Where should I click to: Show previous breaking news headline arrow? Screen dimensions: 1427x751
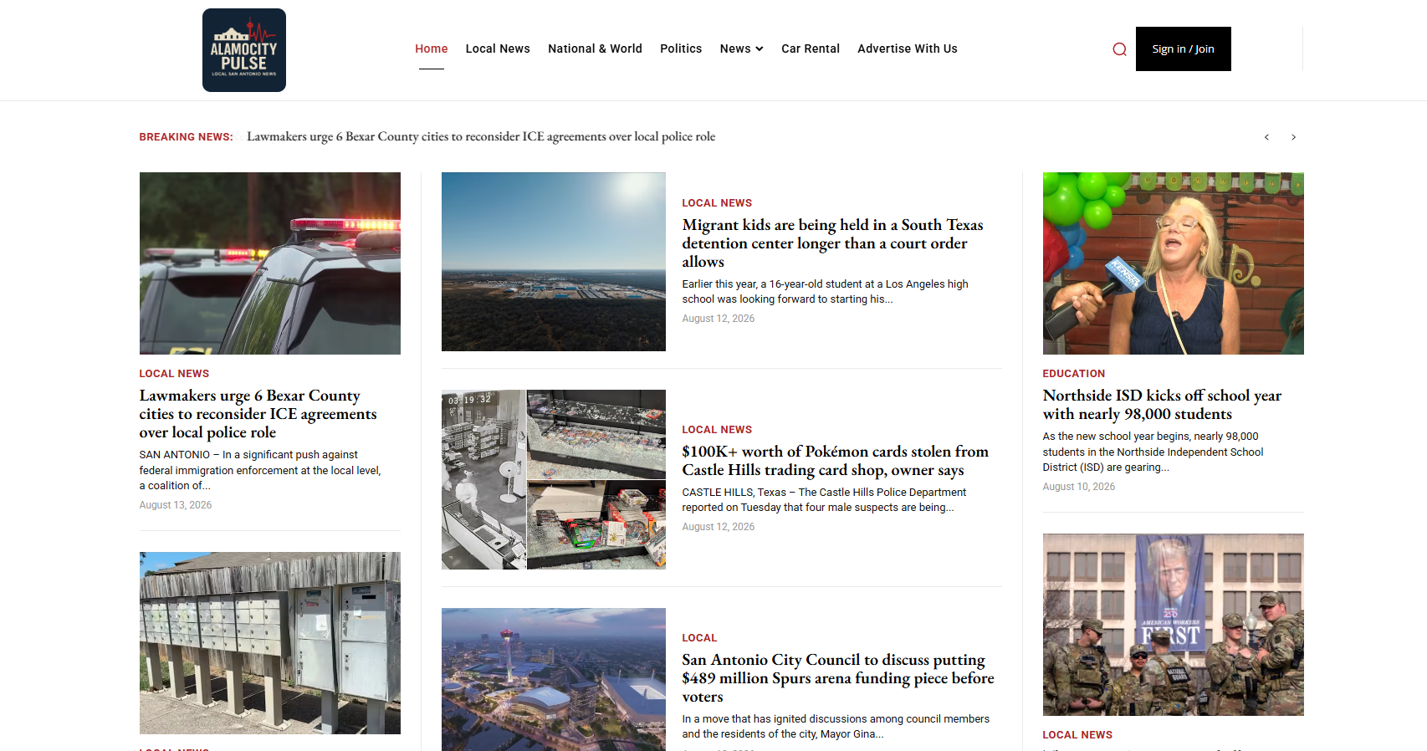tap(1266, 137)
